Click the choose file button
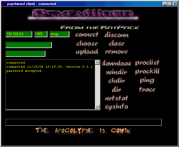 pyautogui.click(x=87, y=44)
